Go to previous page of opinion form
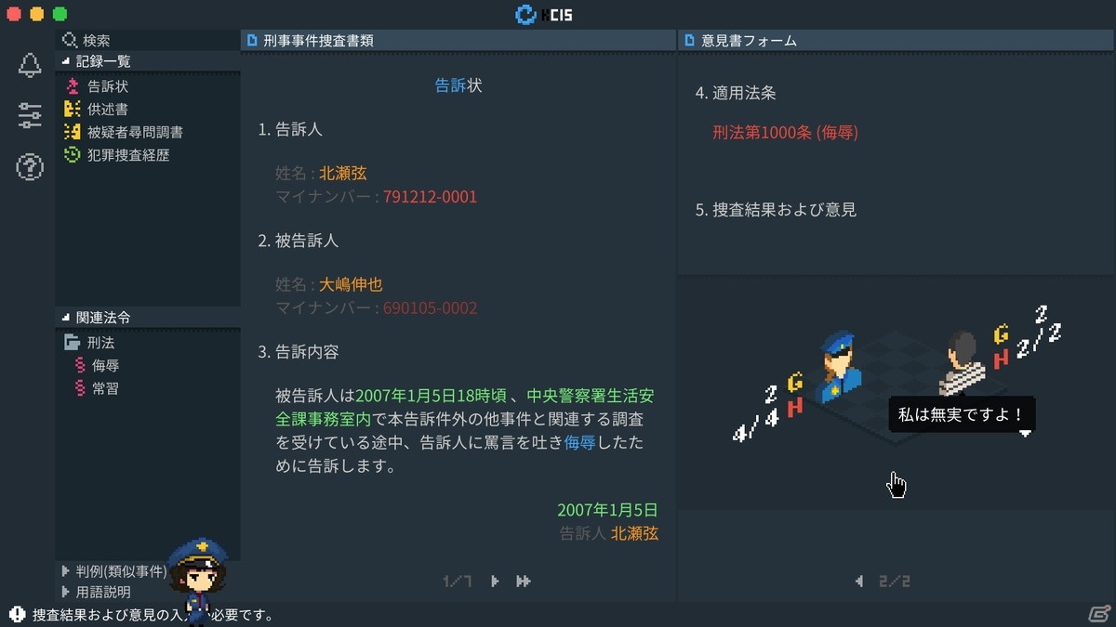1116x627 pixels. [x=858, y=581]
